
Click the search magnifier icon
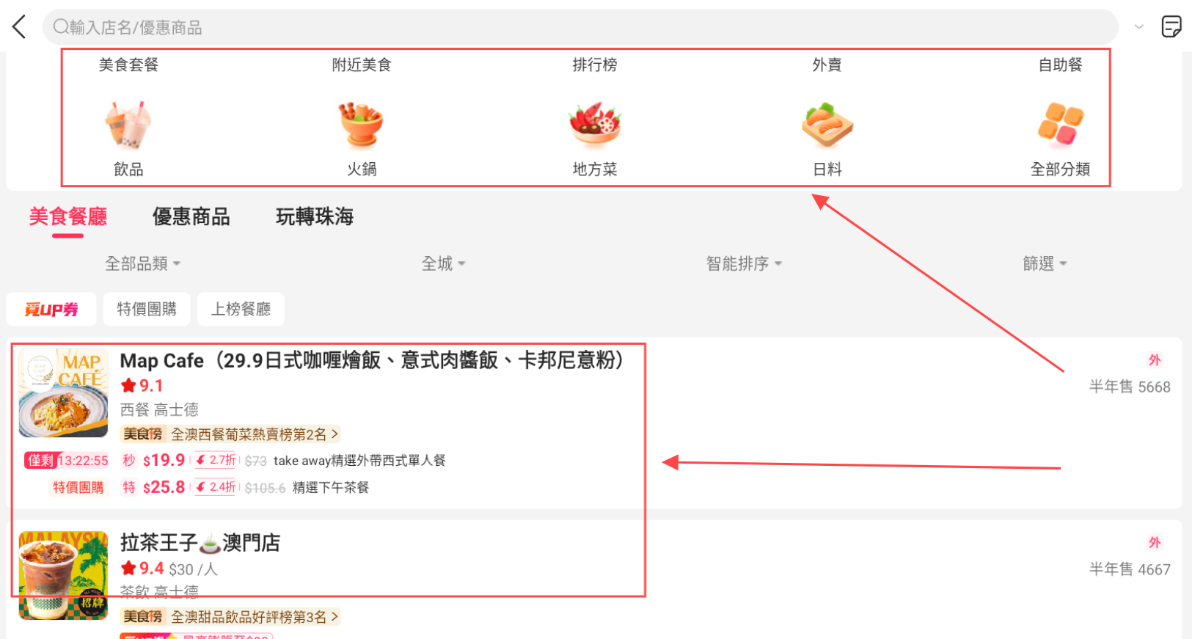coord(61,27)
